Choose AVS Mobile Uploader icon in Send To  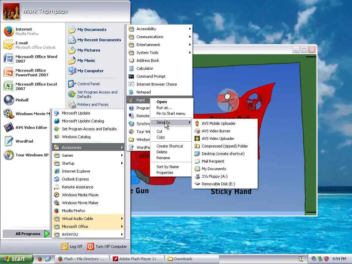(197, 123)
